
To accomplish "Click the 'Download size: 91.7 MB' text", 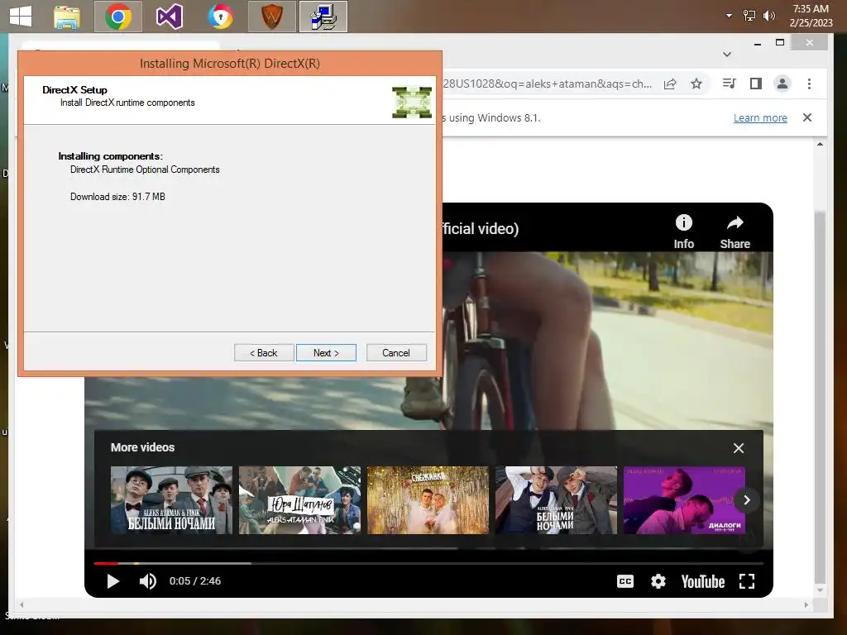I will [117, 197].
